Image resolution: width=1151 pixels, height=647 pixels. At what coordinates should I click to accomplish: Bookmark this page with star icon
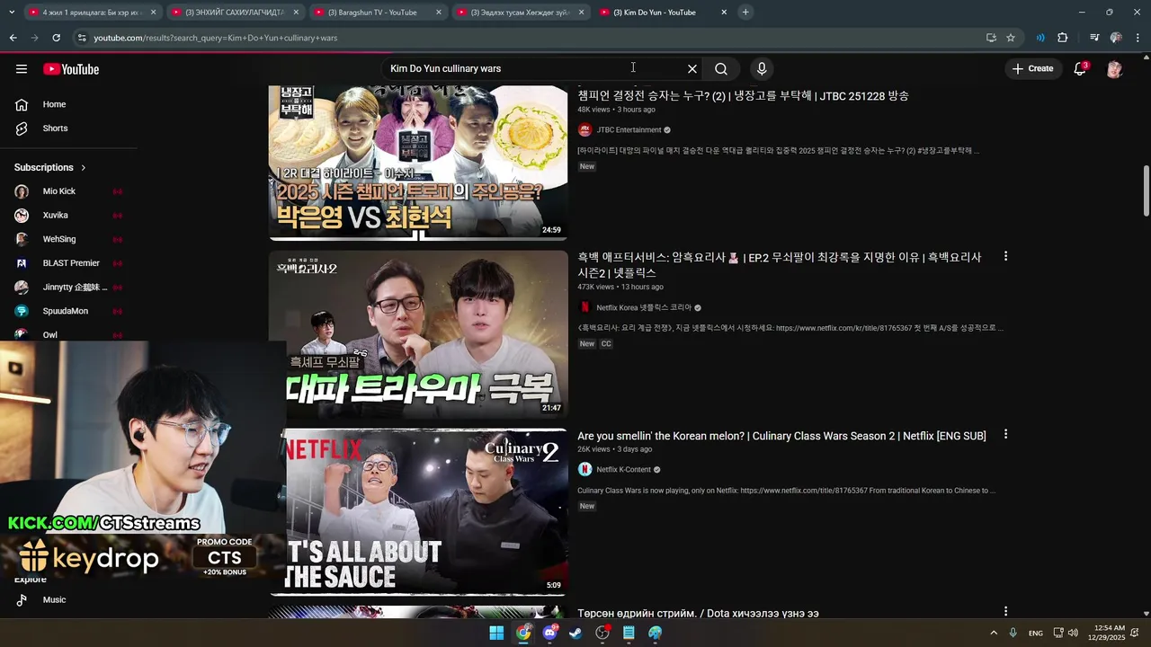point(1011,38)
